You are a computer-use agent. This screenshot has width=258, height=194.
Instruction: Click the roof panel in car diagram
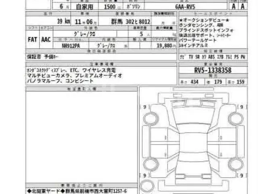[x=193, y=142]
